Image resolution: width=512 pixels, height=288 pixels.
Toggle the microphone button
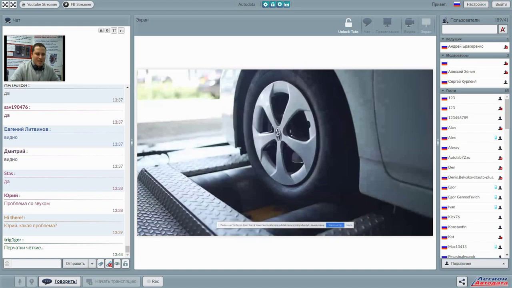coord(20,281)
